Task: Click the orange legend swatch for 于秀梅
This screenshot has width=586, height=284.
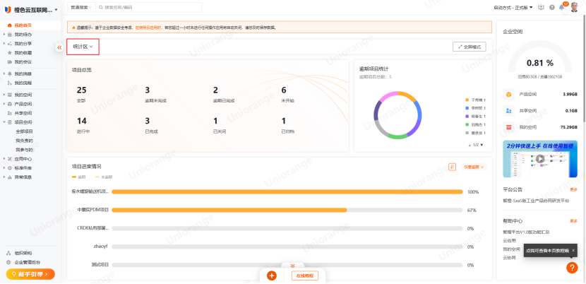Action: (x=467, y=100)
